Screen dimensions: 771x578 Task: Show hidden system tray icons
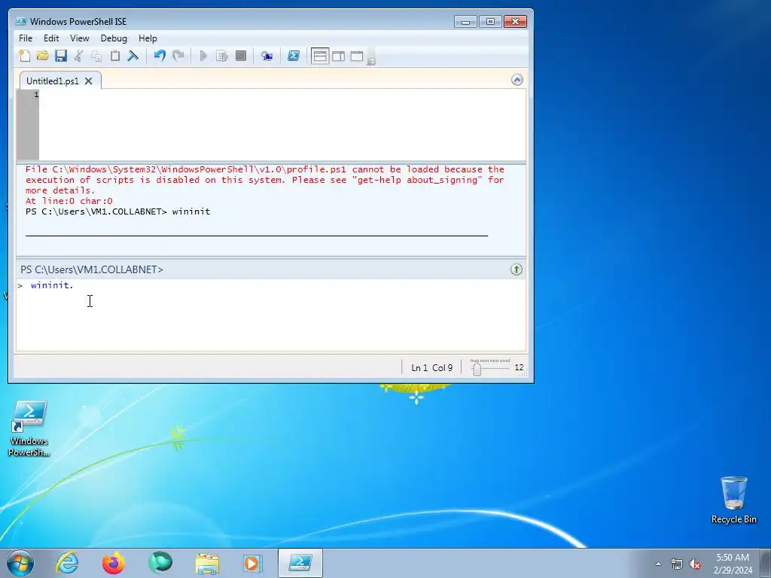point(658,564)
